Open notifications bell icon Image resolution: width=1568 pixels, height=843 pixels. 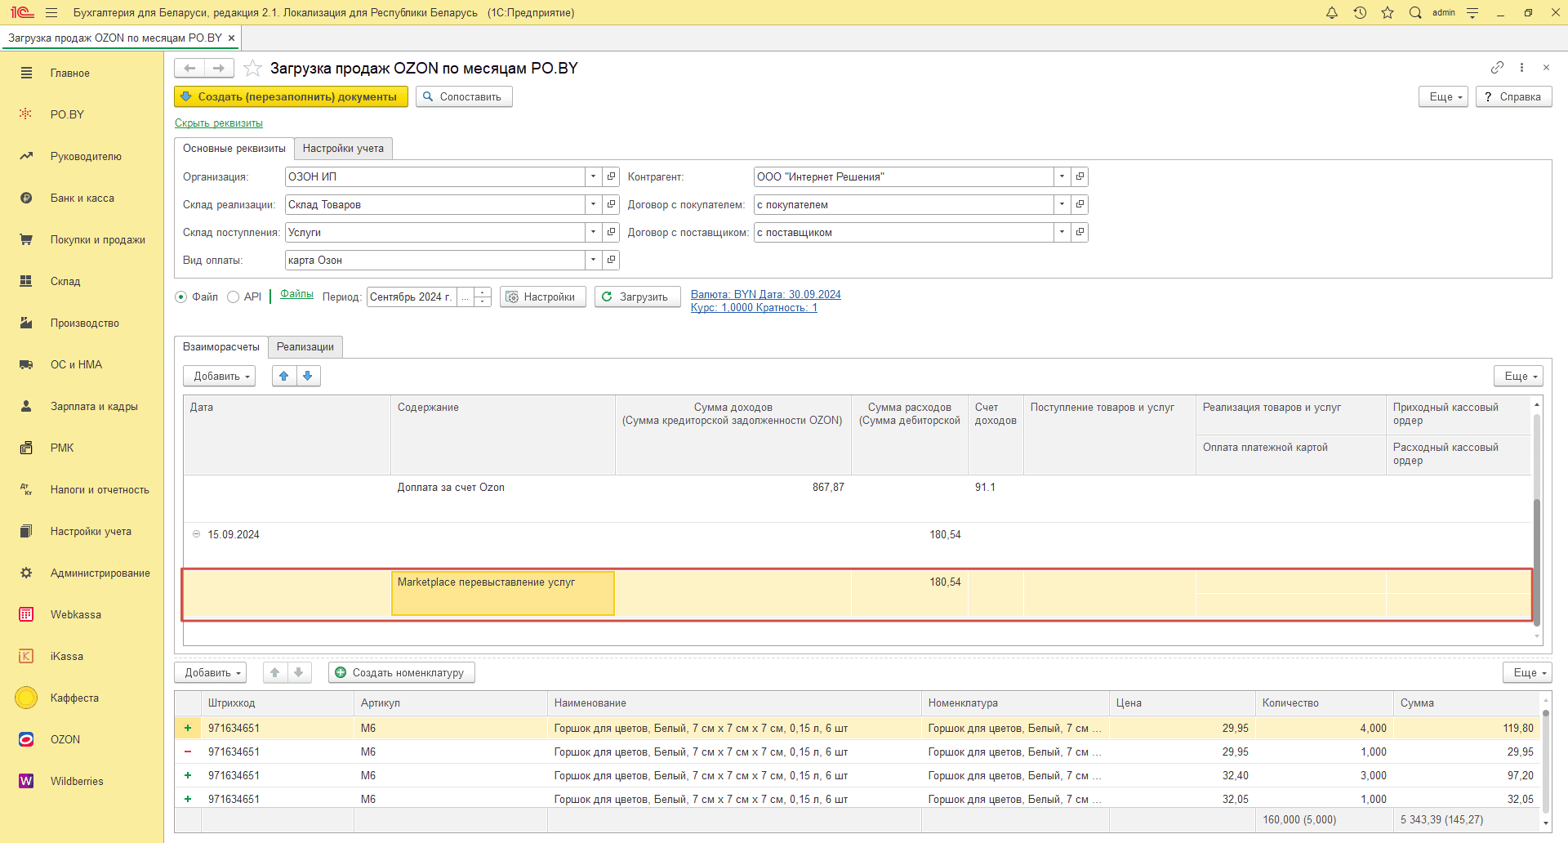point(1332,12)
